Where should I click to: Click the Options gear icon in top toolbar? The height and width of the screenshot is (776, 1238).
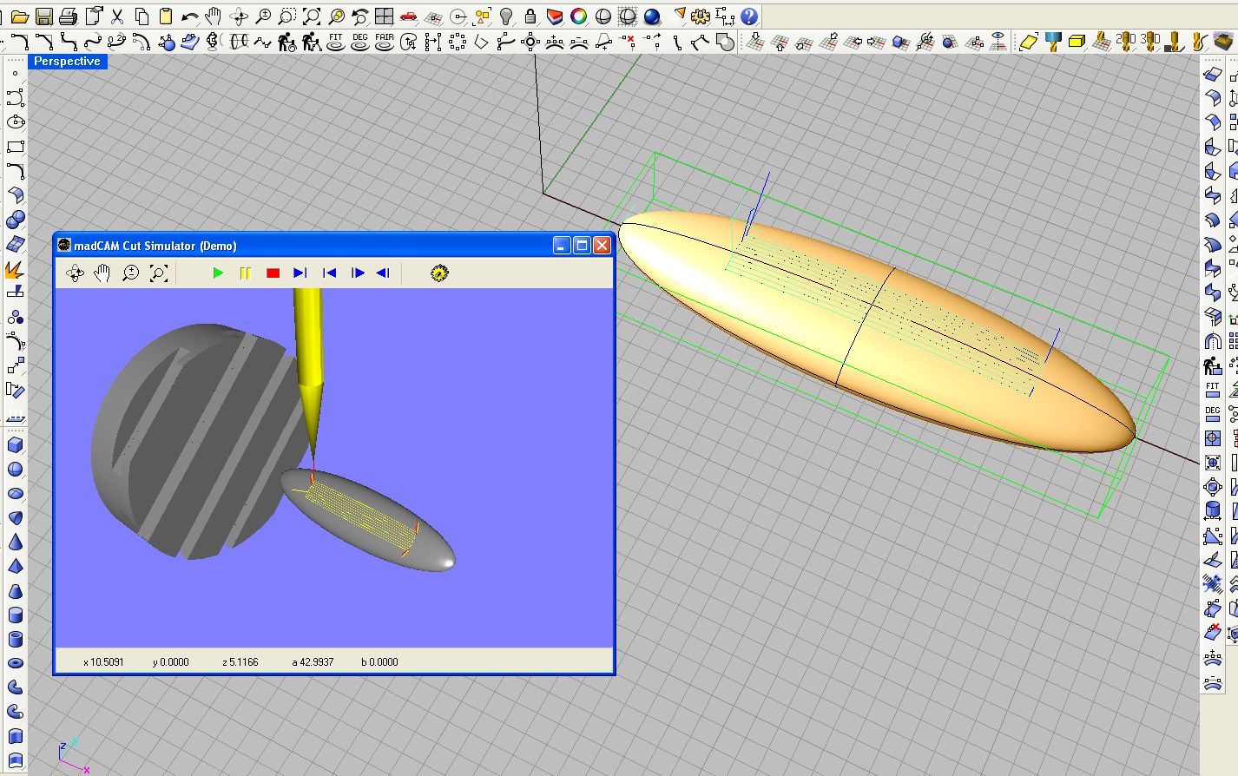(x=701, y=16)
